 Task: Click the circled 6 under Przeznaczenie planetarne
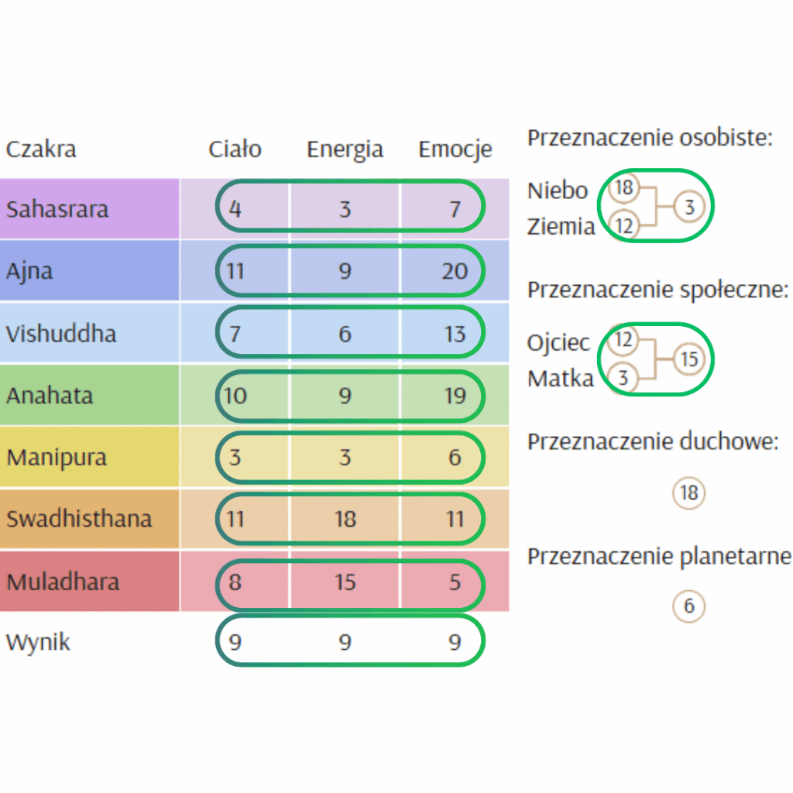pyautogui.click(x=689, y=606)
